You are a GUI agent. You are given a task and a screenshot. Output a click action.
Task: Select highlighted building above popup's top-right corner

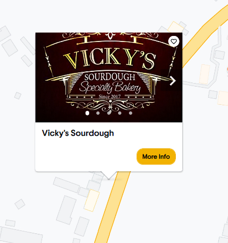(176, 27)
